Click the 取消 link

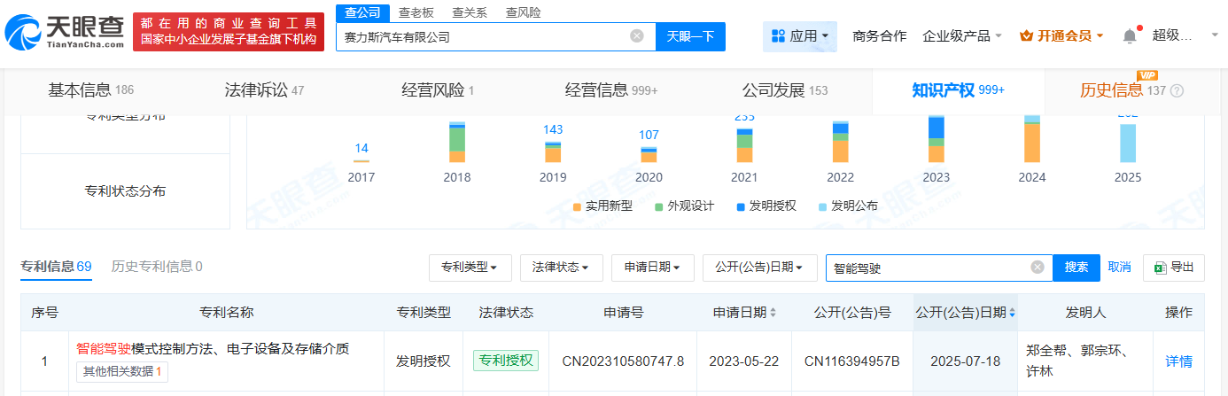pos(1119,268)
